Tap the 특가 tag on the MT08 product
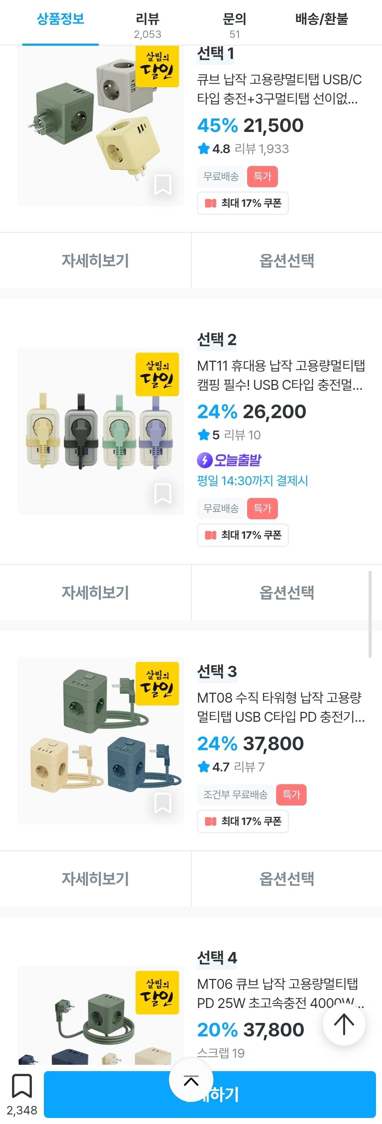 tap(291, 794)
